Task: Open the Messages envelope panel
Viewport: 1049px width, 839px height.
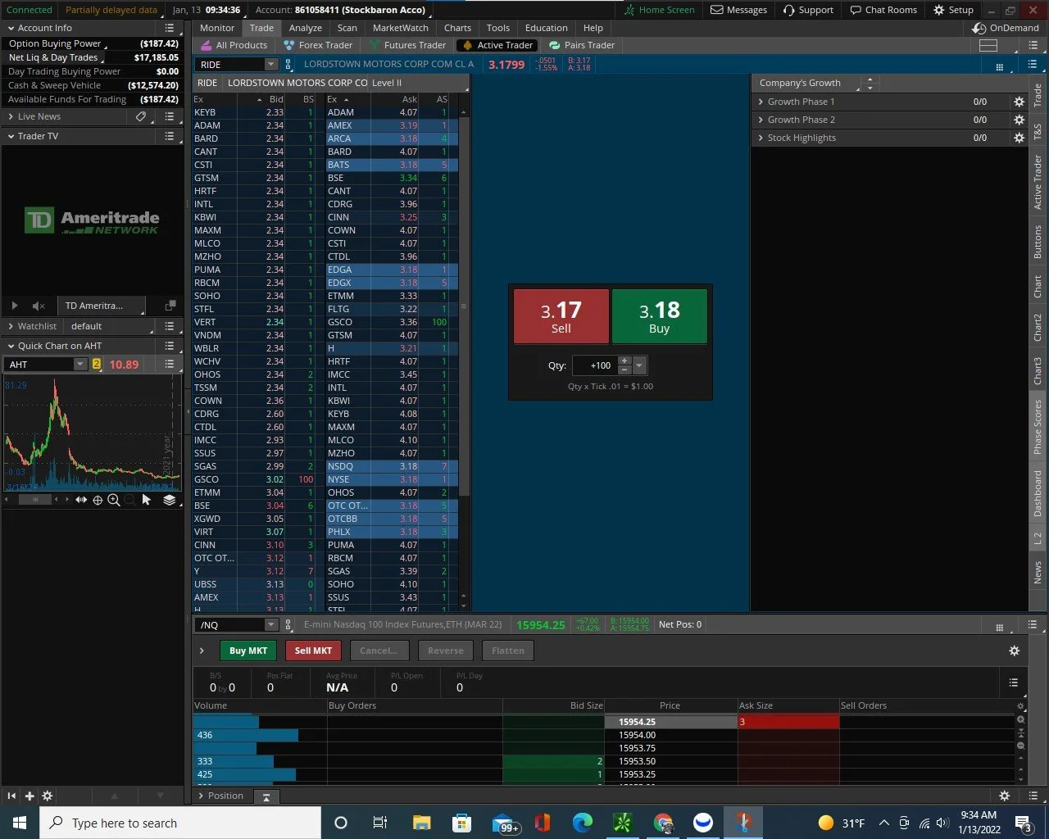Action: pos(738,10)
